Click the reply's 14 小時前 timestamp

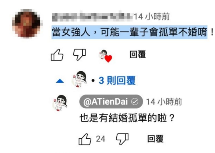[164, 102]
